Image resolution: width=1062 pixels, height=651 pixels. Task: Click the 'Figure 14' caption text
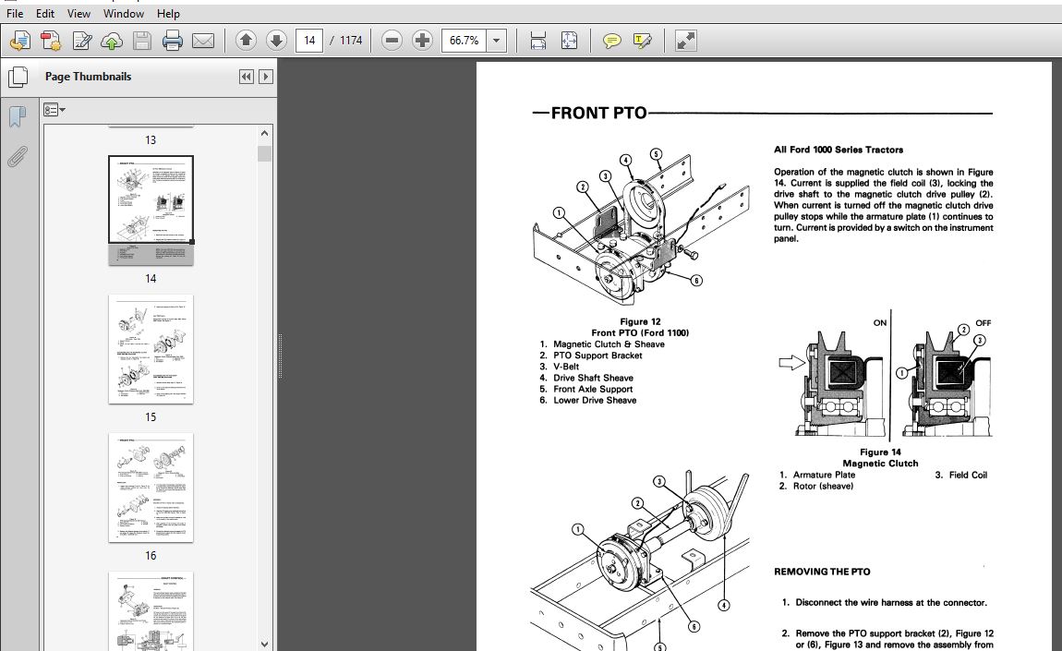pyautogui.click(x=880, y=452)
